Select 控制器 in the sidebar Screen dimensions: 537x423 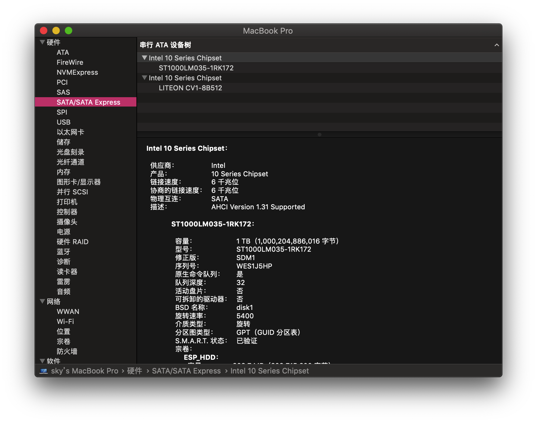(67, 212)
